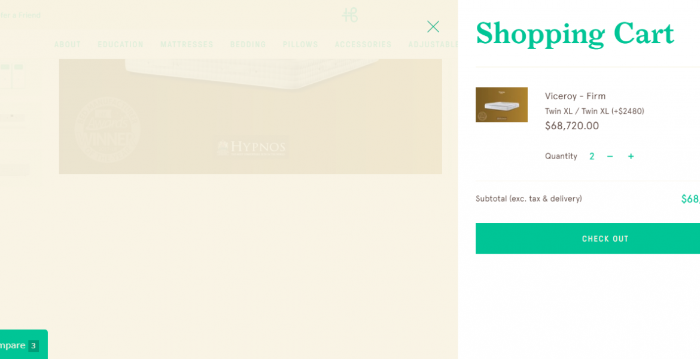Click the Awards Winner badge
Image resolution: width=700 pixels, height=359 pixels.
point(108,129)
